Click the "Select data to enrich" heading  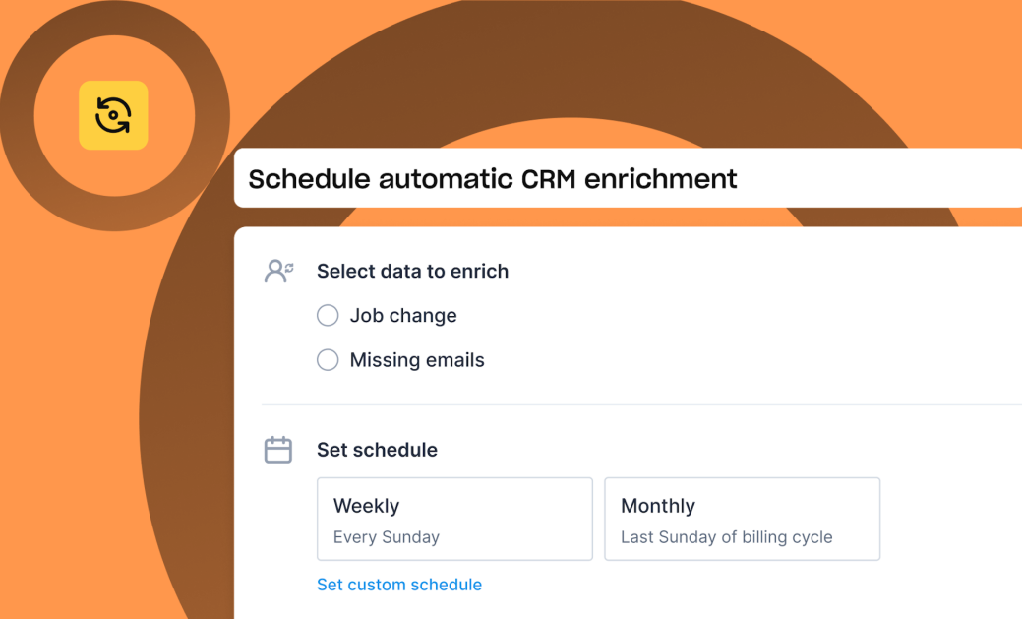[412, 271]
